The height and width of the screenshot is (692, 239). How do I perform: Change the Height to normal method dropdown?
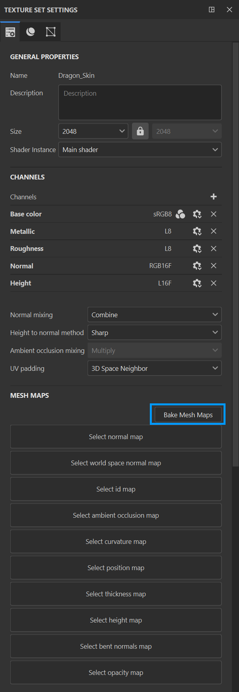pyautogui.click(x=154, y=333)
